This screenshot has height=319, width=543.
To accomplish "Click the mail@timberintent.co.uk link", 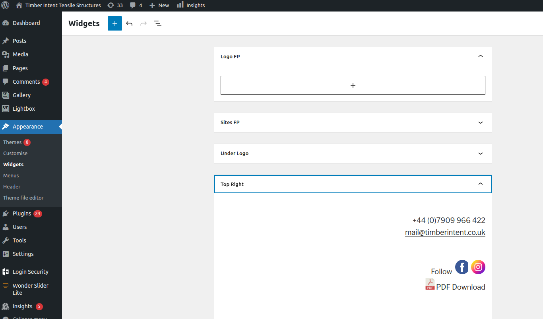I will 445,233.
